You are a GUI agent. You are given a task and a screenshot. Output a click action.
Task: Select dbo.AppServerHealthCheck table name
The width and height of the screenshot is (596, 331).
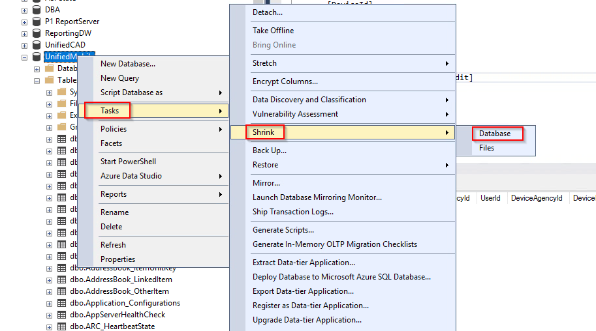[118, 315]
